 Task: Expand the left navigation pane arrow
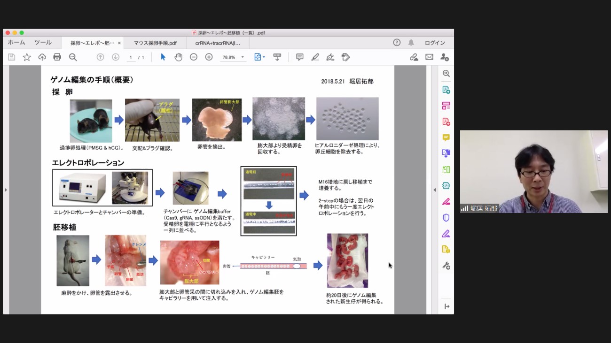point(6,190)
